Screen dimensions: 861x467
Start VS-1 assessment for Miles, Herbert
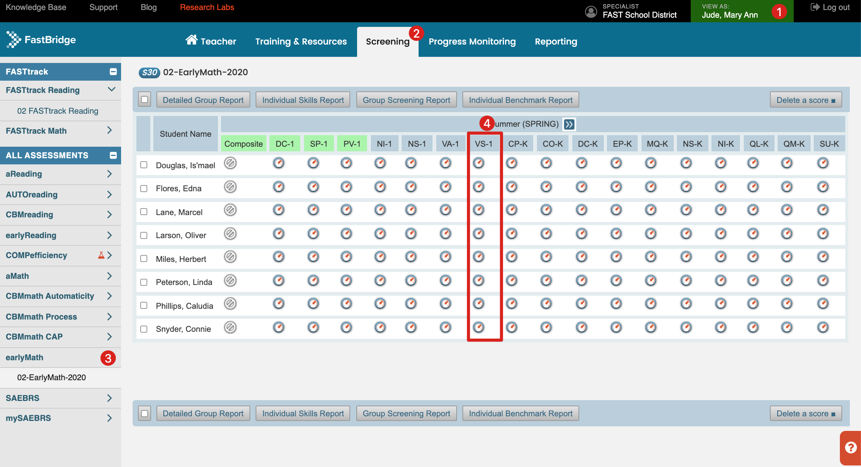[479, 257]
